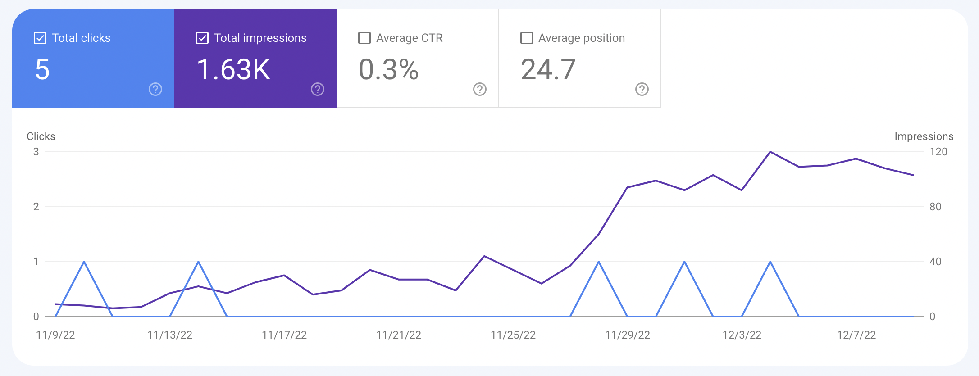The width and height of the screenshot is (979, 376).
Task: Open the Average position help icon
Action: [x=642, y=89]
